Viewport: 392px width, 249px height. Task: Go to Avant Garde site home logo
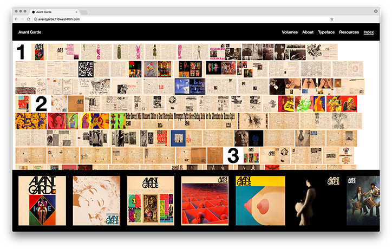[x=30, y=32]
